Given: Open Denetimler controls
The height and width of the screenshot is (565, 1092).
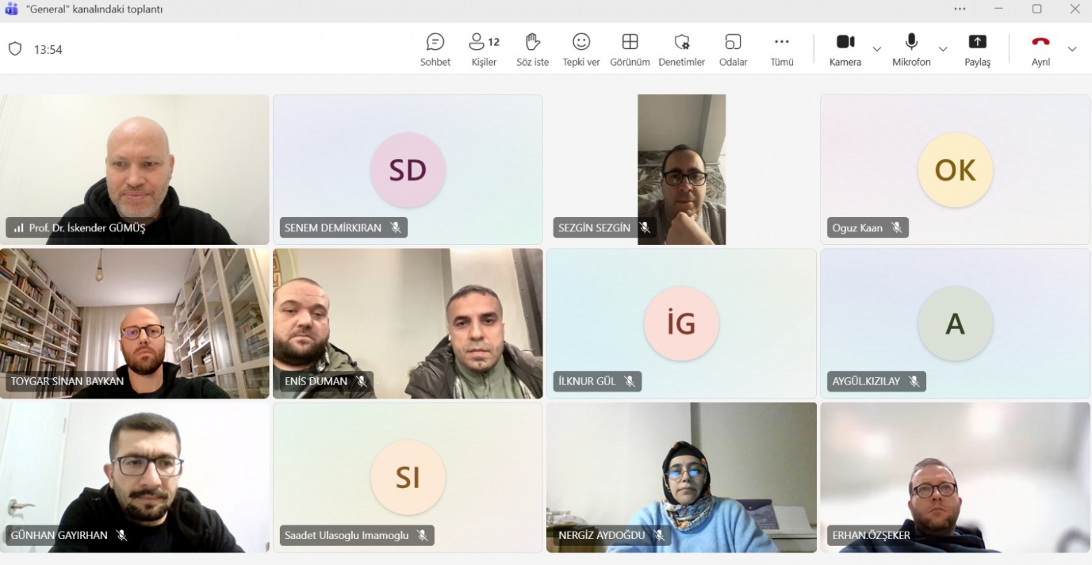Looking at the screenshot, I should point(681,49).
